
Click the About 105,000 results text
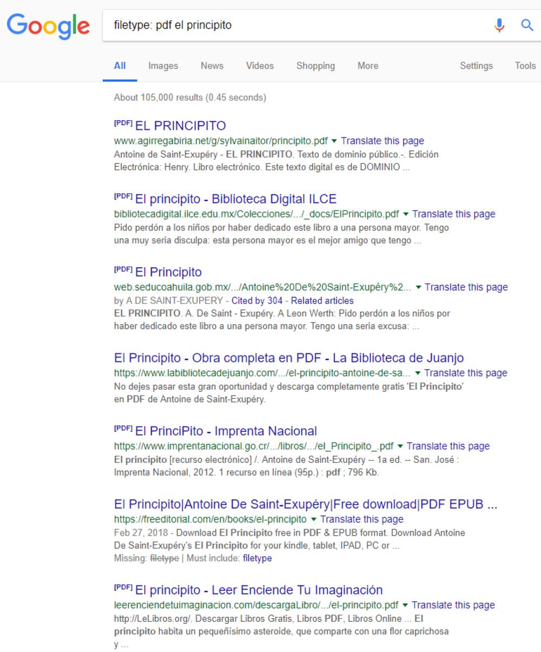point(190,98)
